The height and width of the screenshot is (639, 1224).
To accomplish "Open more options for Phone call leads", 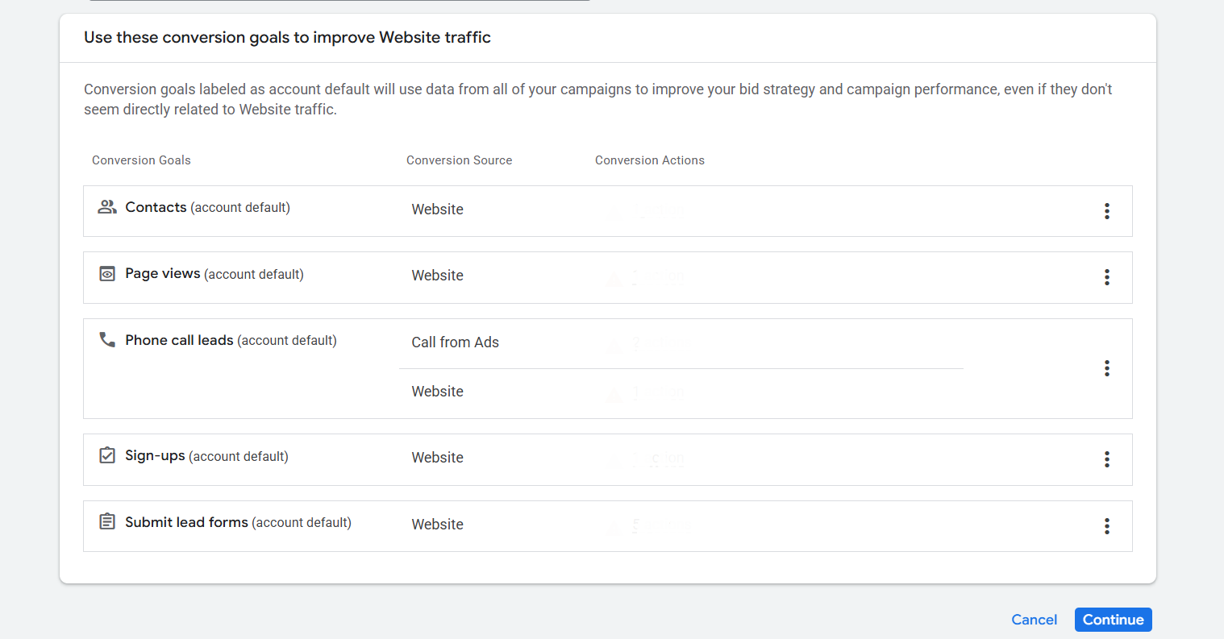I will point(1106,368).
